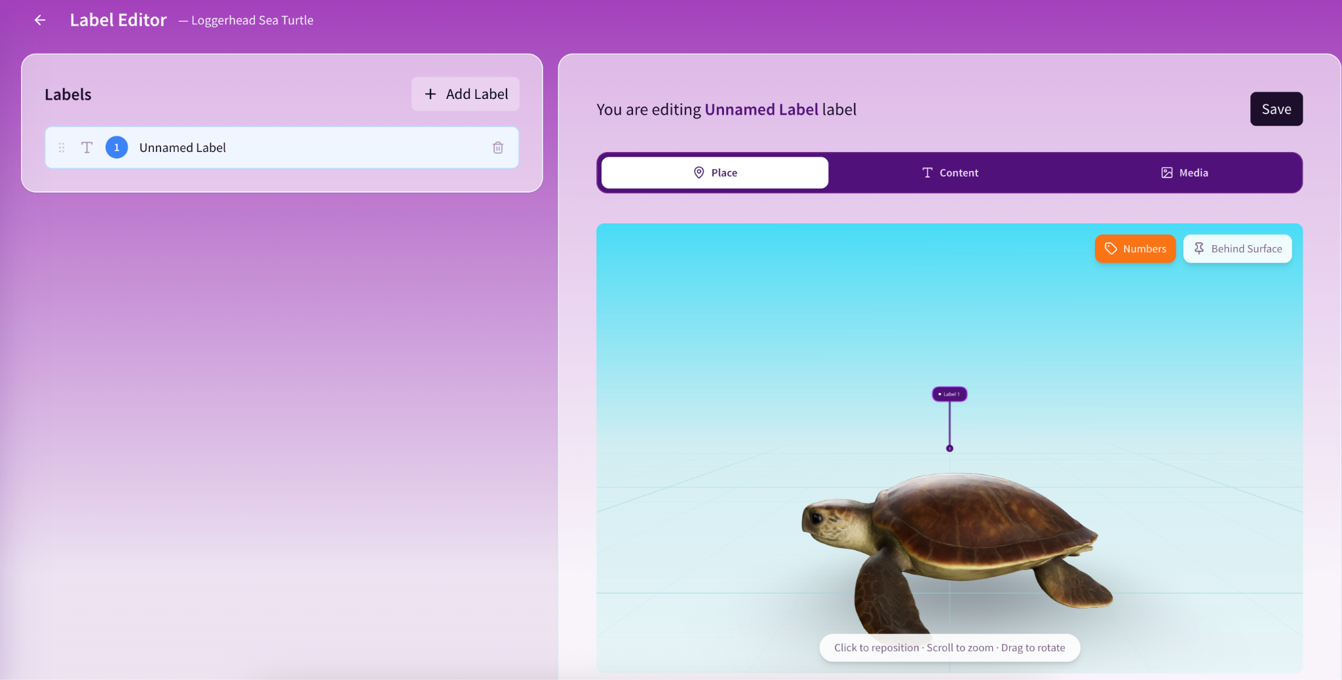The width and height of the screenshot is (1342, 680).
Task: Open the Content tab
Action: pyautogui.click(x=949, y=173)
